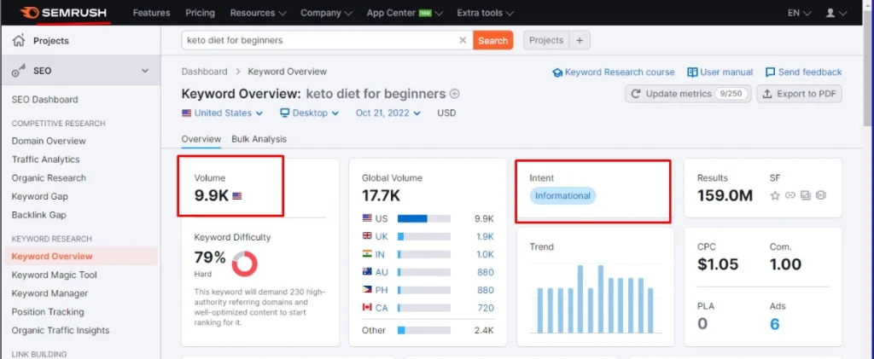This screenshot has height=359, width=874.
Task: Click Send feedback link
Action: 803,72
